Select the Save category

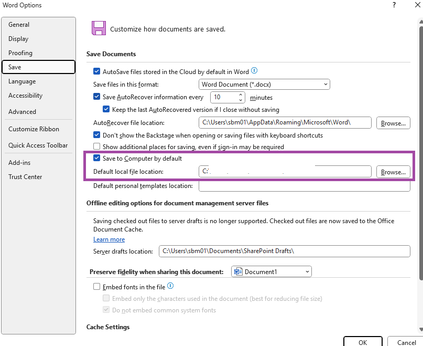point(38,67)
